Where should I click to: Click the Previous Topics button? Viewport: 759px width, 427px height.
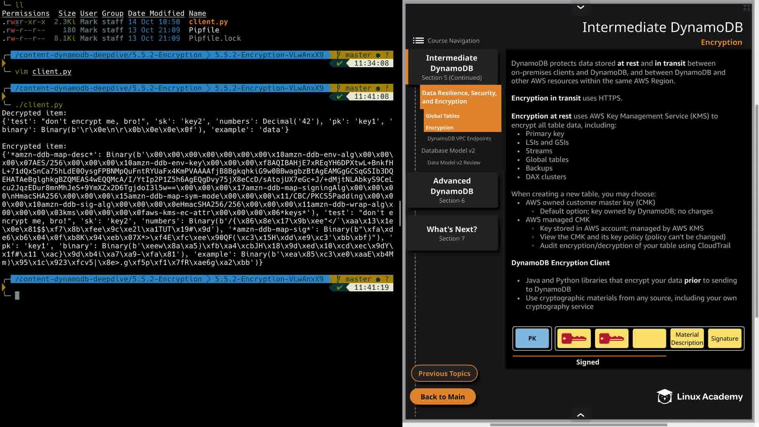click(x=444, y=373)
